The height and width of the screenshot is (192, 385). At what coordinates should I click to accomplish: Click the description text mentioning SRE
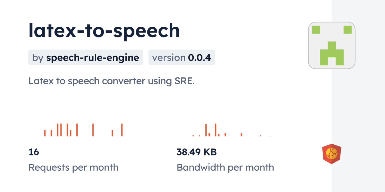coord(112,81)
